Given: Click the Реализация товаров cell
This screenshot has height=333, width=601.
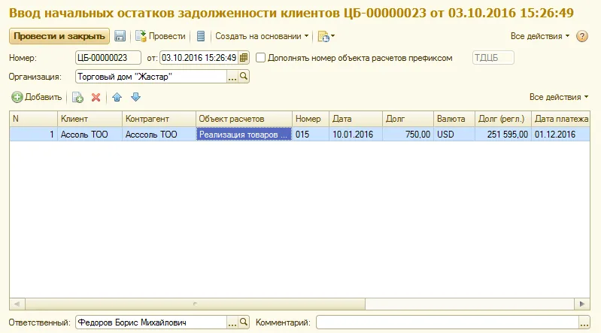Looking at the screenshot, I should pyautogui.click(x=244, y=135).
